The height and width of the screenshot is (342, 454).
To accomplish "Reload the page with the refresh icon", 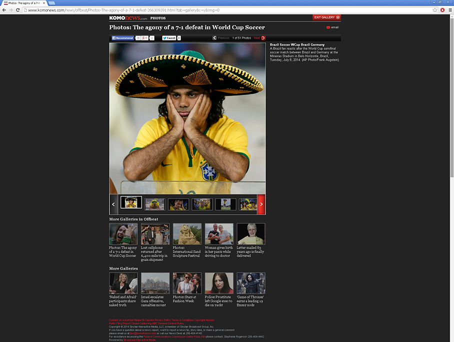I will coord(18,10).
